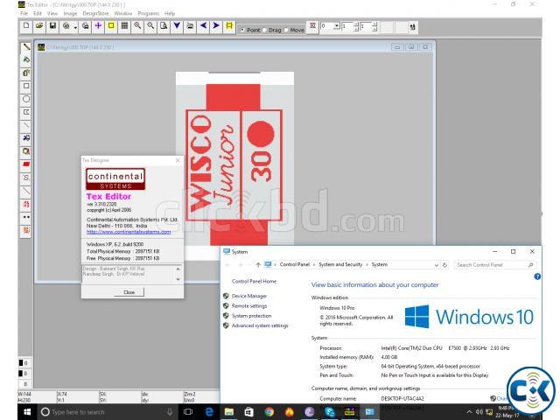Open the printer/stack toolbar icon
Screen dimensions: 560x420
point(190,26)
